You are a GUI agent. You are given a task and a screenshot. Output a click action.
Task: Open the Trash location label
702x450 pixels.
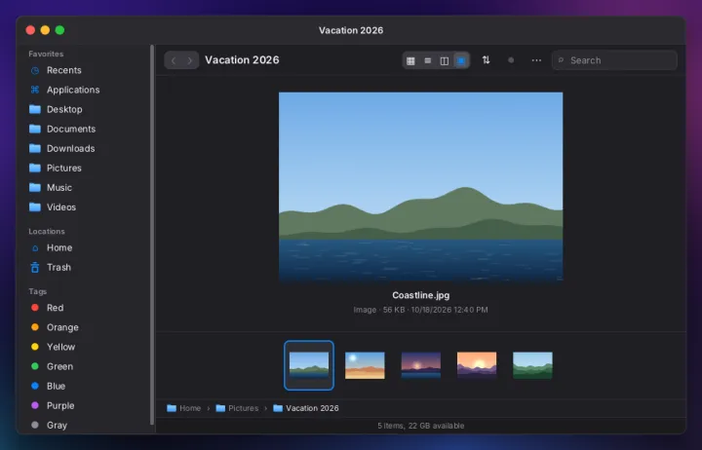[x=59, y=268]
